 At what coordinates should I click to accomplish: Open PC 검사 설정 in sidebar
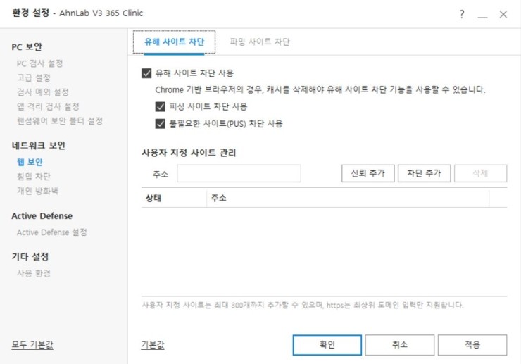click(39, 63)
